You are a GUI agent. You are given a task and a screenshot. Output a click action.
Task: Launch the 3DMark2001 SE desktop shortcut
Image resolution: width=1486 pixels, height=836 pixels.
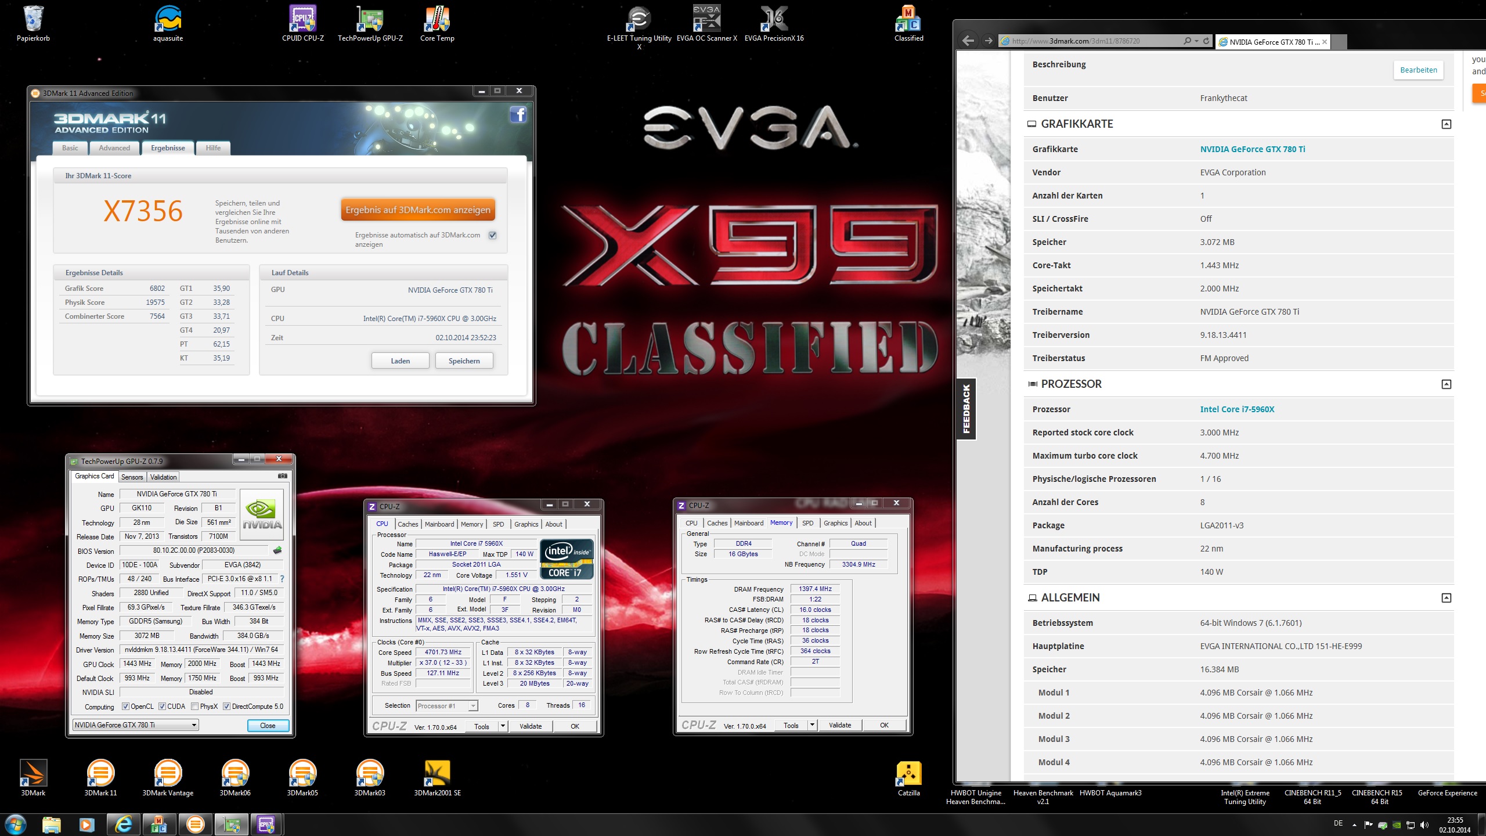tap(437, 778)
